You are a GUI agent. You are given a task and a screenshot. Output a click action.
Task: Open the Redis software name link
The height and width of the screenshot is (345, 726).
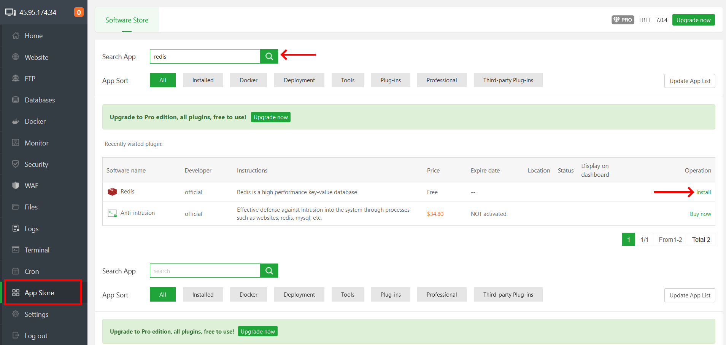pos(127,192)
